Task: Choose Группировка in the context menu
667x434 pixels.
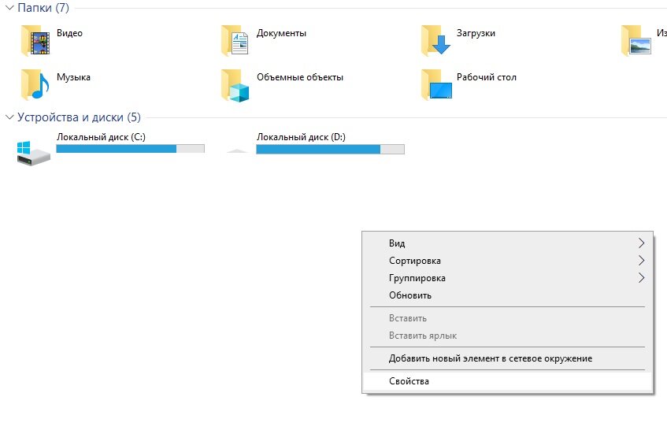Action: (x=507, y=278)
